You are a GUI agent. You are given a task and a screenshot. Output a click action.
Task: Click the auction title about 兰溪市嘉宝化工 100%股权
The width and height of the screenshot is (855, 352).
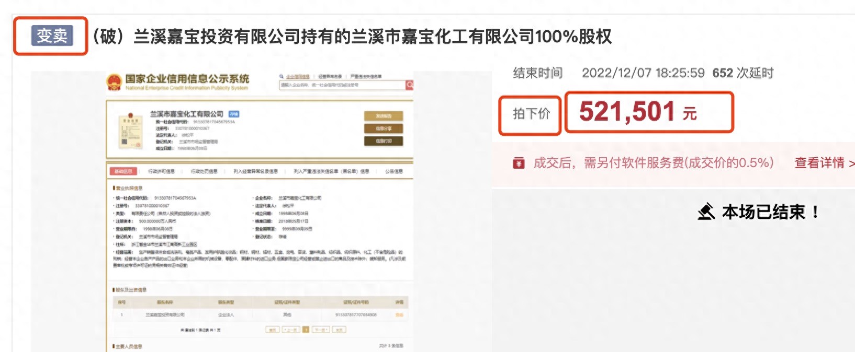(352, 37)
